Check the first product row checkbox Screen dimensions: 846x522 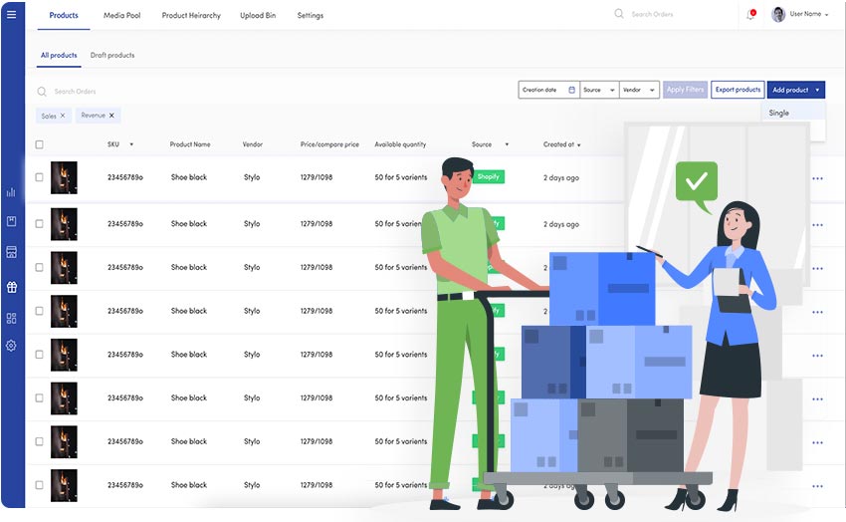40,177
